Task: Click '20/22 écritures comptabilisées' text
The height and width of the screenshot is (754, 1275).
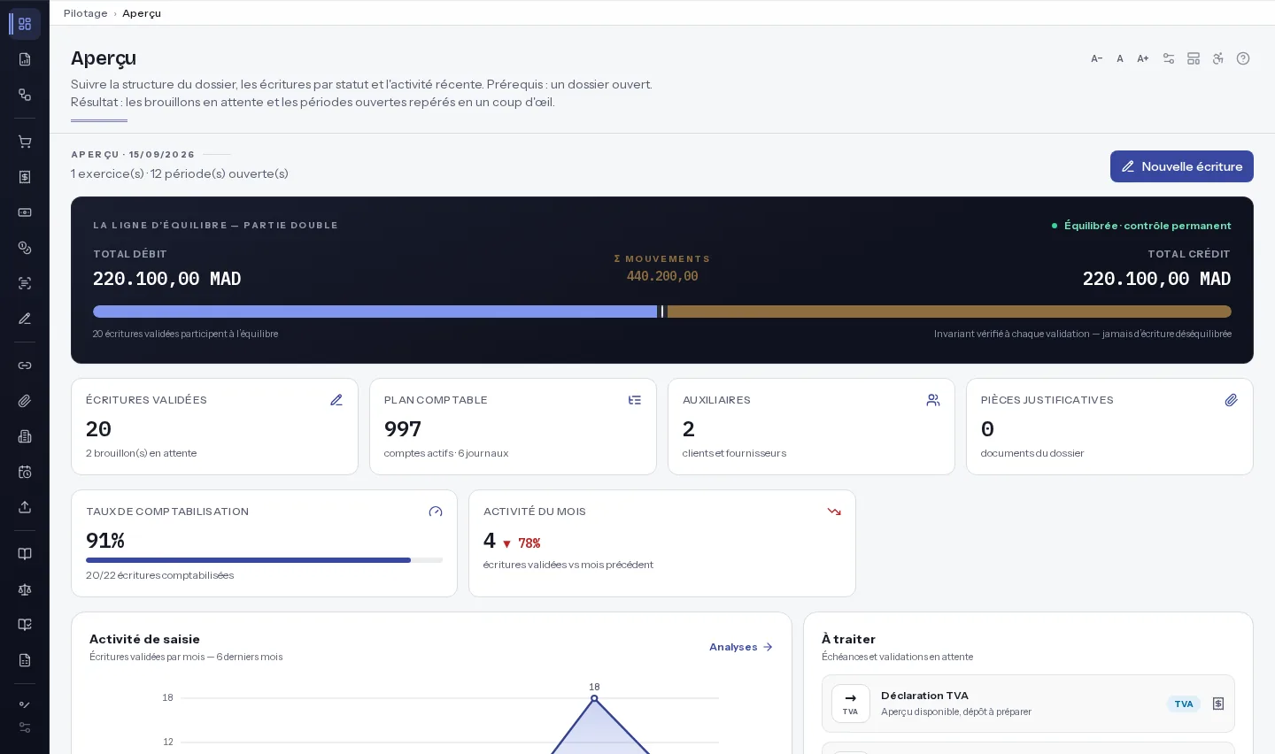Action: (x=160, y=575)
